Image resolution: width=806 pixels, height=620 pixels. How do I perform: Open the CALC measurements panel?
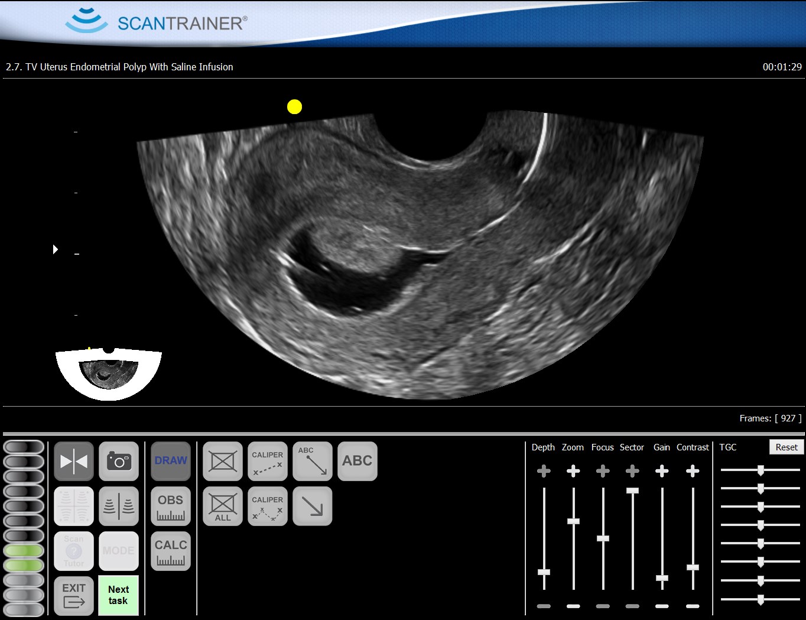point(171,551)
